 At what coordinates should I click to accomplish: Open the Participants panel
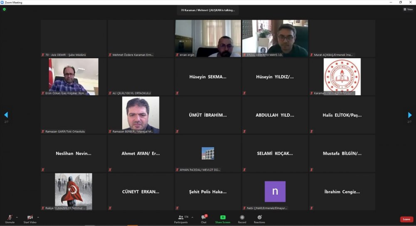181,219
